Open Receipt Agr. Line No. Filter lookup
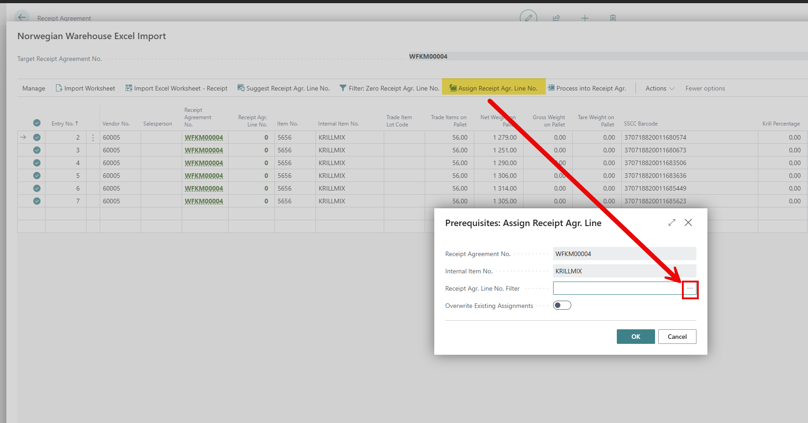808x423 pixels. pos(690,289)
